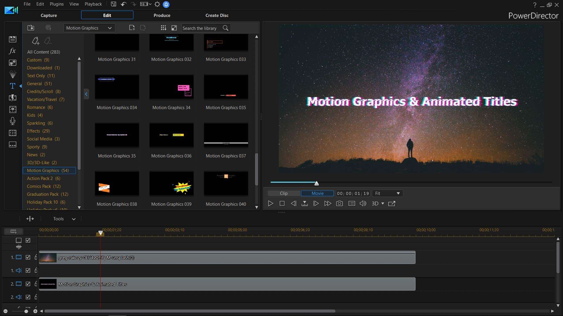This screenshot has width=563, height=316.
Task: Open the Transitions room icon
Action: tap(13, 98)
